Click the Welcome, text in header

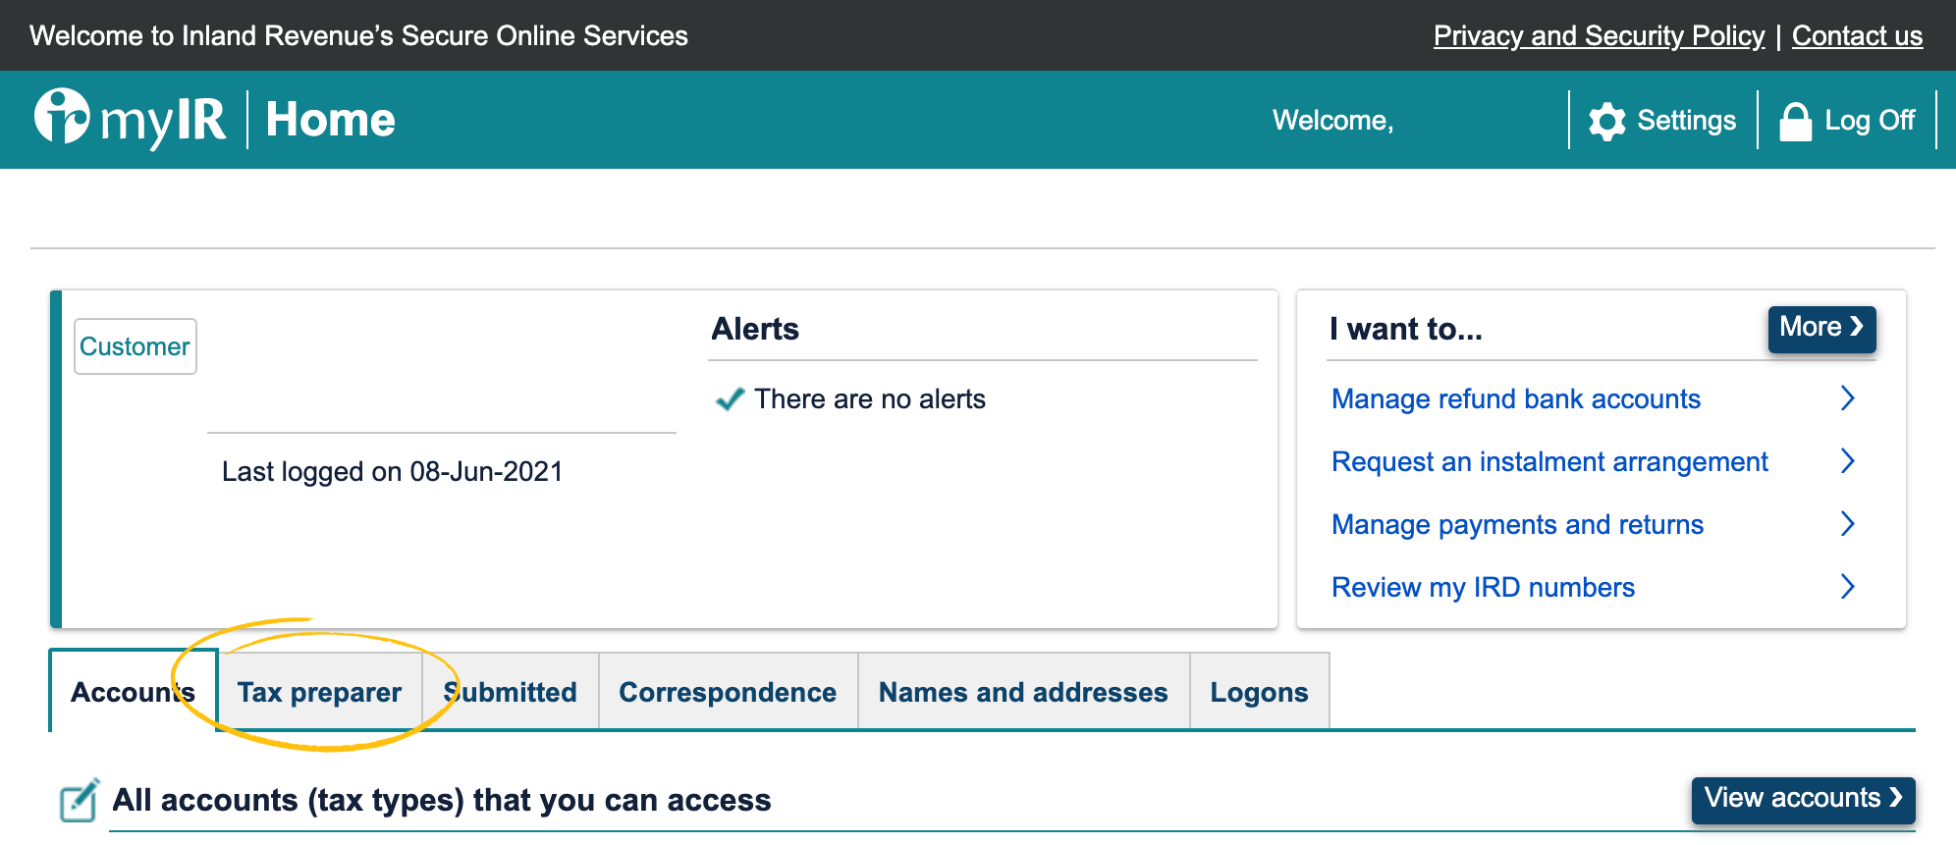coord(1333,120)
